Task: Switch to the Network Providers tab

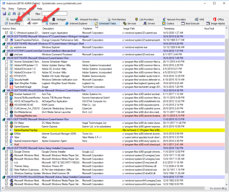Action: coord(174,20)
